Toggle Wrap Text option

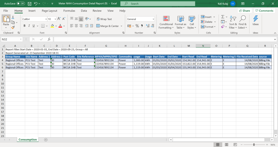point(104,19)
